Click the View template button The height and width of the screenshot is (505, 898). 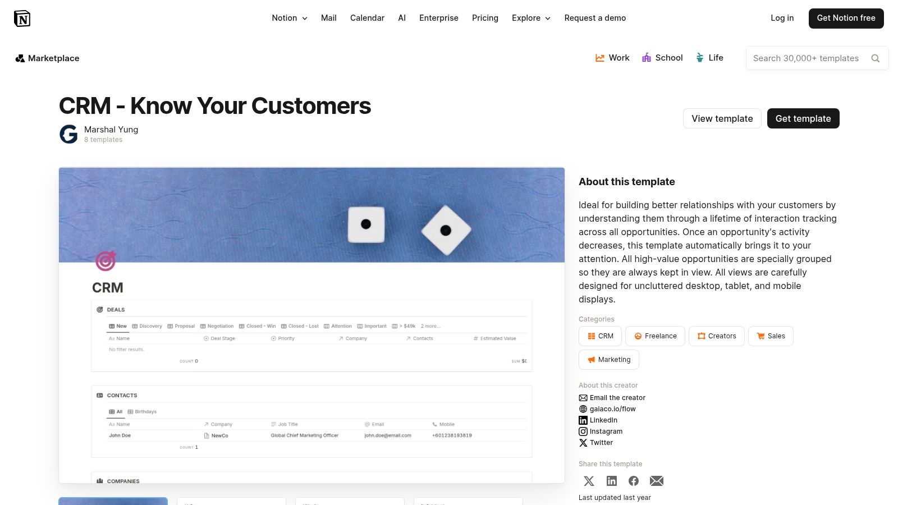[x=722, y=118]
